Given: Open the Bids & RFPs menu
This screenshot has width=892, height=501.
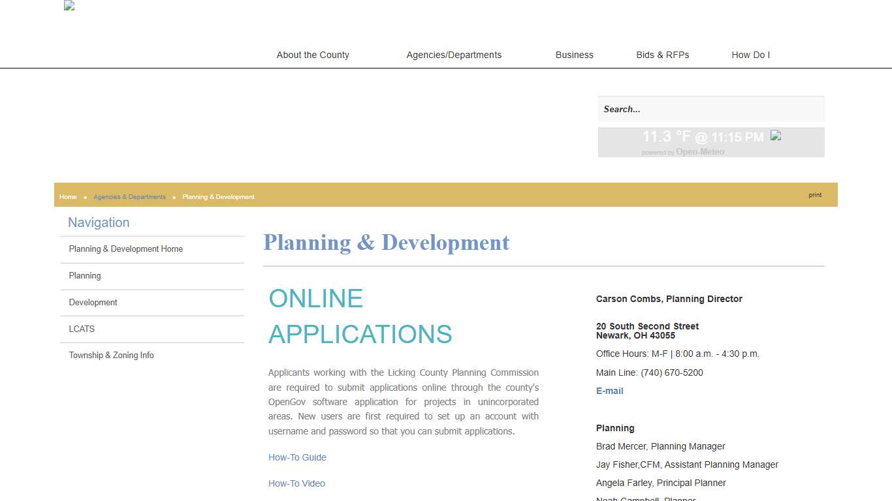Looking at the screenshot, I should (662, 55).
